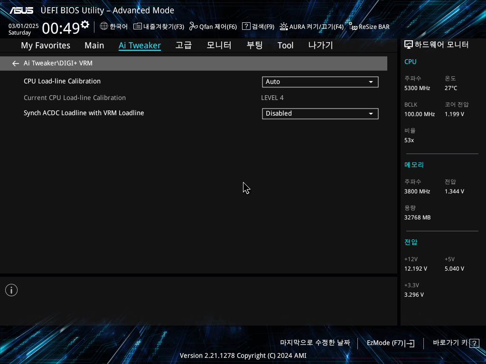
Task: Click the search question mark icon
Action: coord(246,27)
